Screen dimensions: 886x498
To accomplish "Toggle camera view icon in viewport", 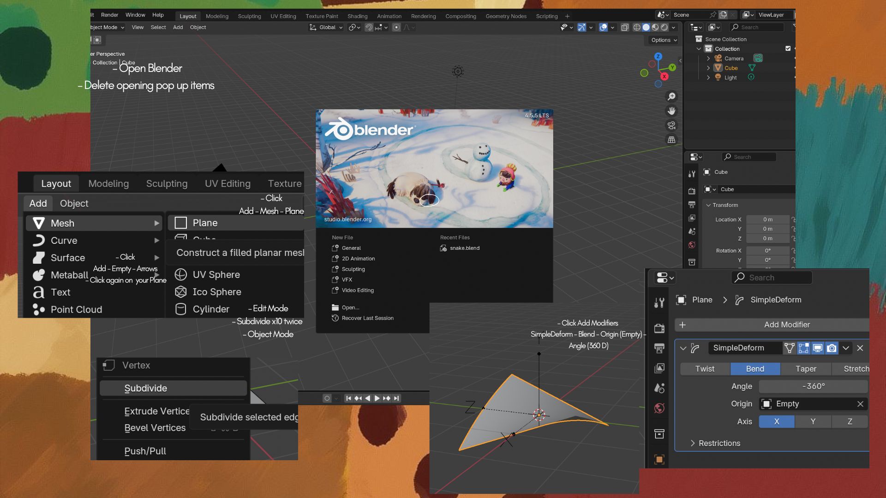I will click(671, 125).
